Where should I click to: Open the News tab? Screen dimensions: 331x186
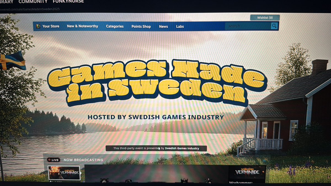163,26
